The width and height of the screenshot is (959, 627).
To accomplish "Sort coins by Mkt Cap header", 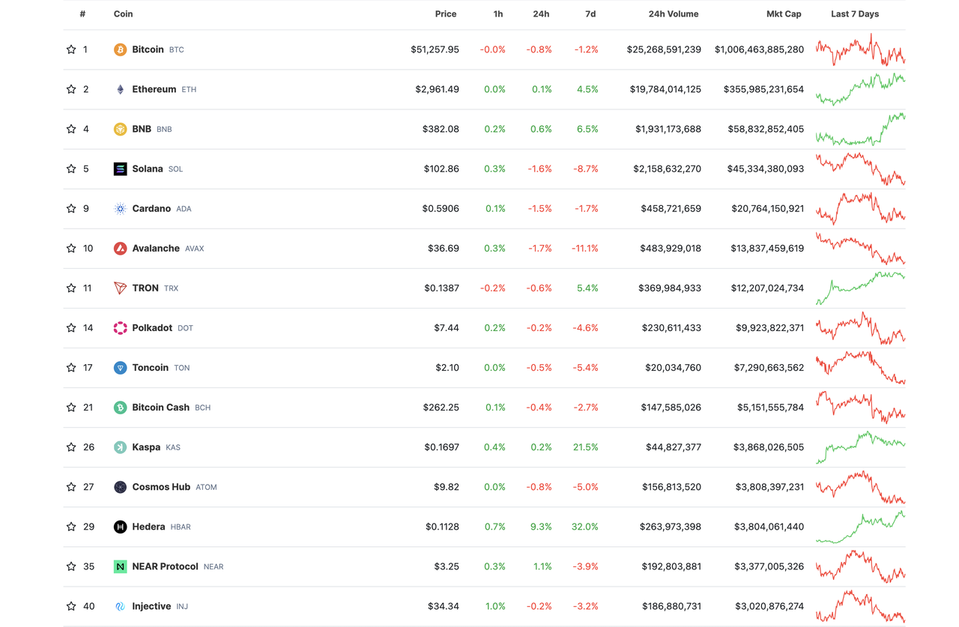I will click(783, 14).
